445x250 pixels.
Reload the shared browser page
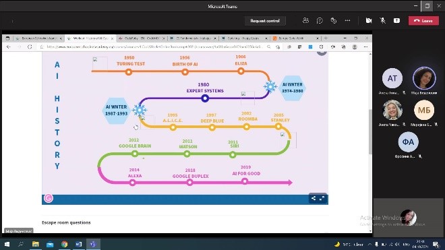pos(30,46)
